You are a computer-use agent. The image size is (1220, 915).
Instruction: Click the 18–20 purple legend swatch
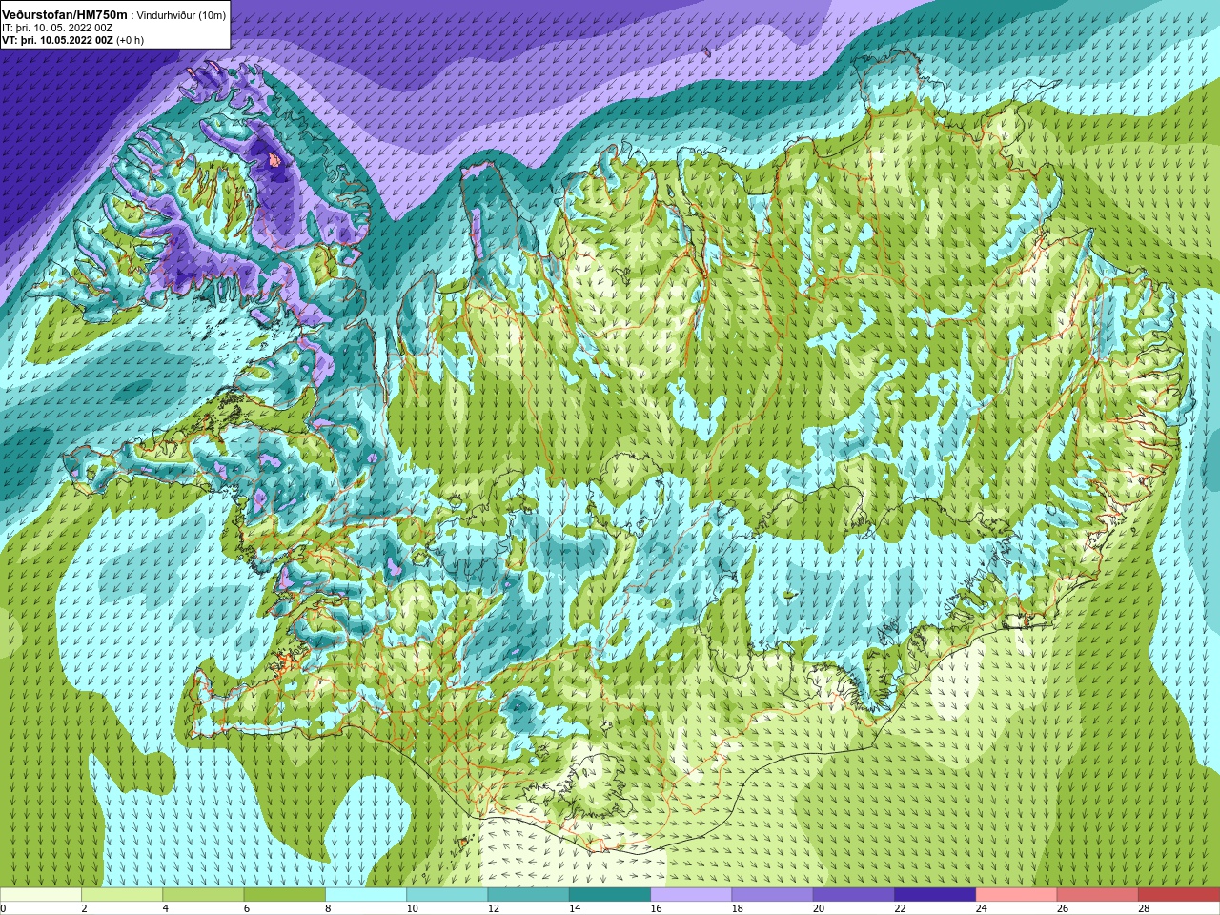coord(773,895)
